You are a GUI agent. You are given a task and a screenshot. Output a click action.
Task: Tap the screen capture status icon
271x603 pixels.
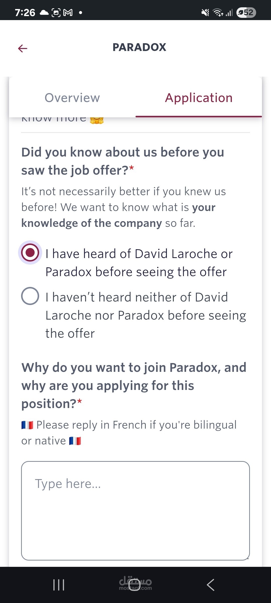pyautogui.click(x=56, y=13)
